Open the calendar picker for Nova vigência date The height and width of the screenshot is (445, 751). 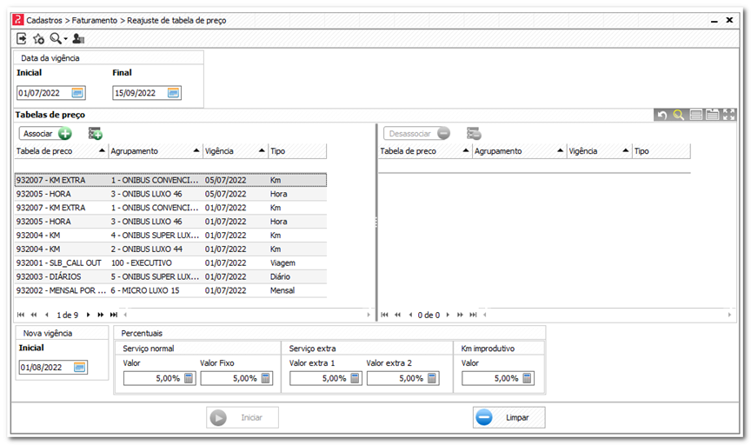pos(79,368)
